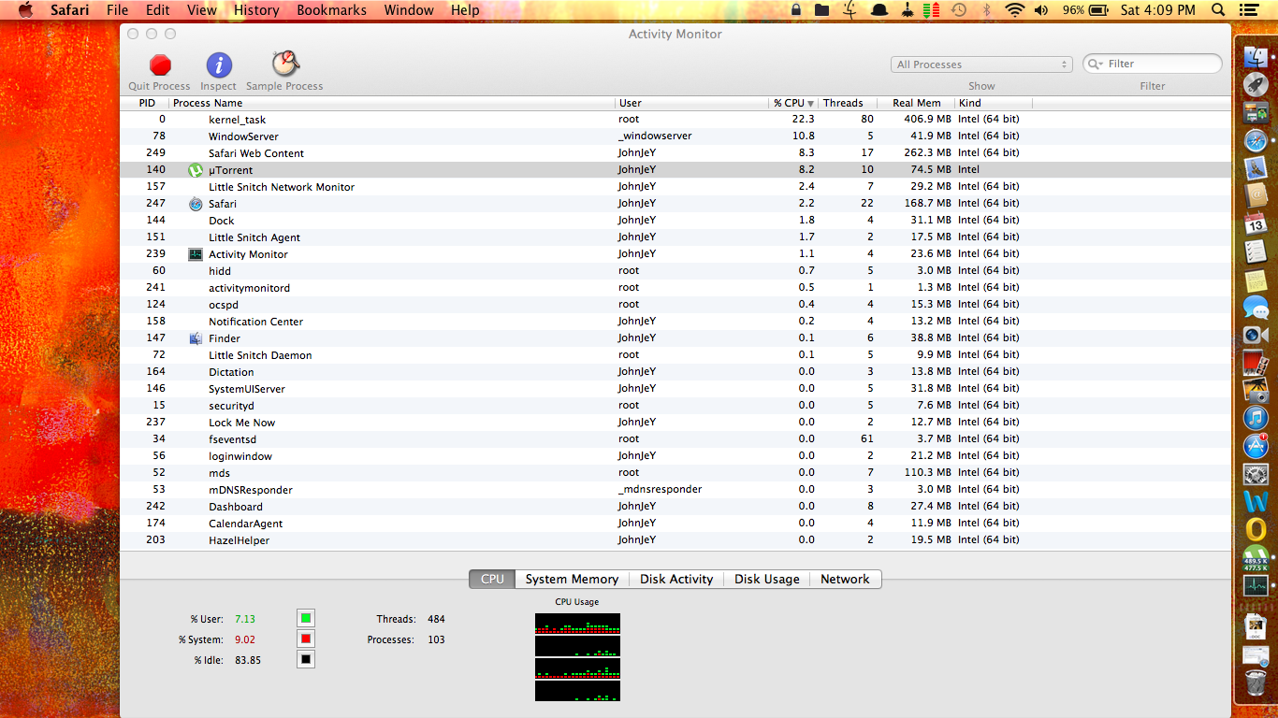Viewport: 1278px width, 718px height.
Task: Click the Activity Monitor Dock icon
Action: [1256, 585]
